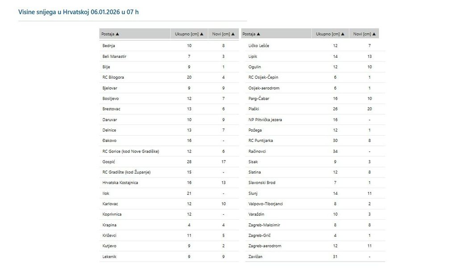Click the Novi [cm] sort arrow in the Bednja table
The image size is (457, 278).
tap(233, 34)
